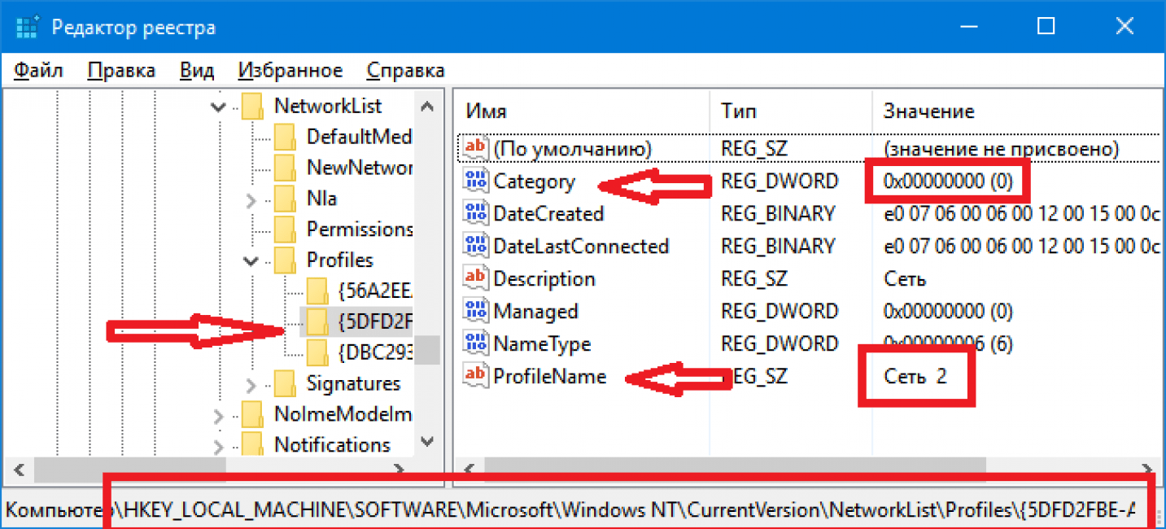Select the {5DFD2F profile key

click(374, 322)
